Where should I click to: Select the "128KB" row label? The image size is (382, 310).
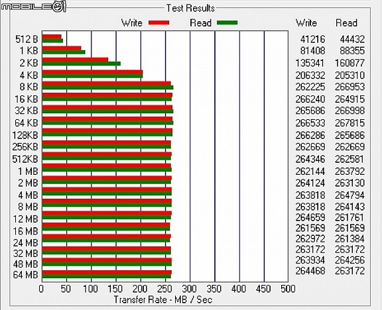pyautogui.click(x=25, y=135)
